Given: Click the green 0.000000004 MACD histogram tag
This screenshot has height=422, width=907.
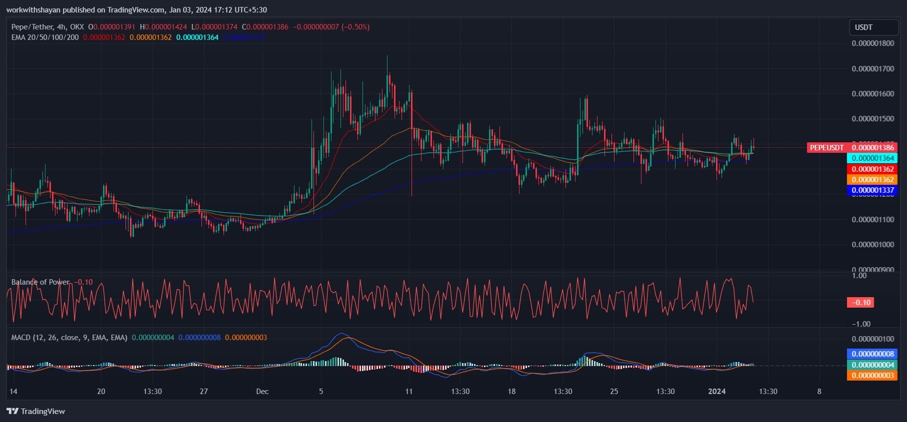Looking at the screenshot, I should click(x=872, y=365).
